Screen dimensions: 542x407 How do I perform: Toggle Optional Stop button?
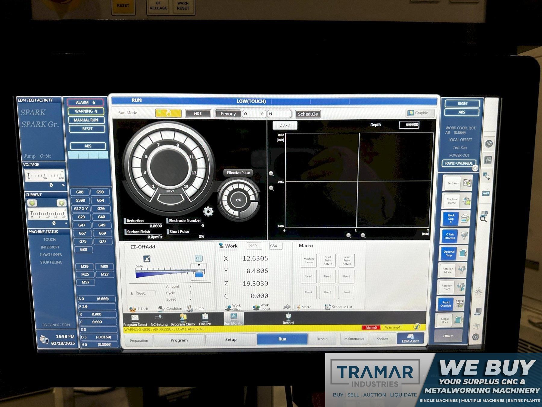coord(449,253)
